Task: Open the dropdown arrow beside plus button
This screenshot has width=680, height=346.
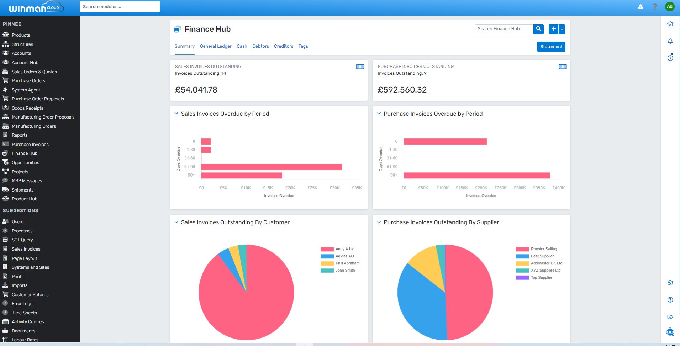Action: [562, 29]
